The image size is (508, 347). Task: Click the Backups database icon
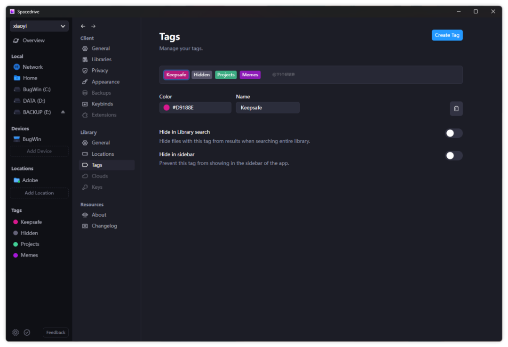[85, 93]
